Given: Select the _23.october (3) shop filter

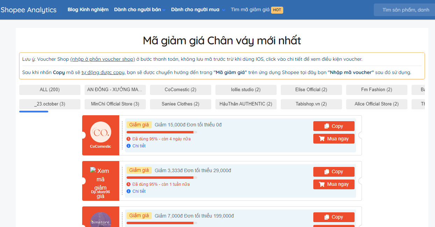Looking at the screenshot, I should point(50,104).
